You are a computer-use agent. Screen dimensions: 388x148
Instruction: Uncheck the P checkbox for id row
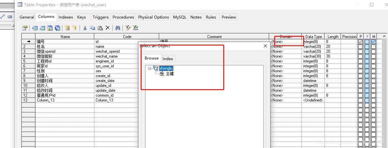[361, 42]
